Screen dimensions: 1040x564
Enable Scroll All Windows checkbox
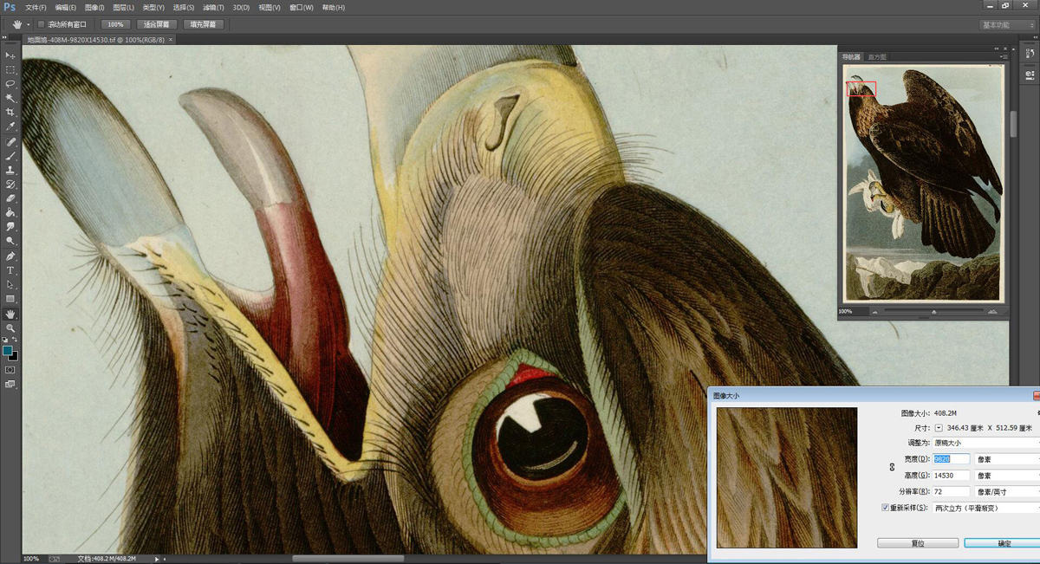[40, 24]
